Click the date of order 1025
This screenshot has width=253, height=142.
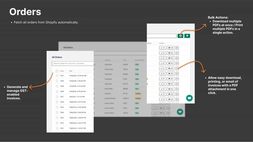click(78, 107)
